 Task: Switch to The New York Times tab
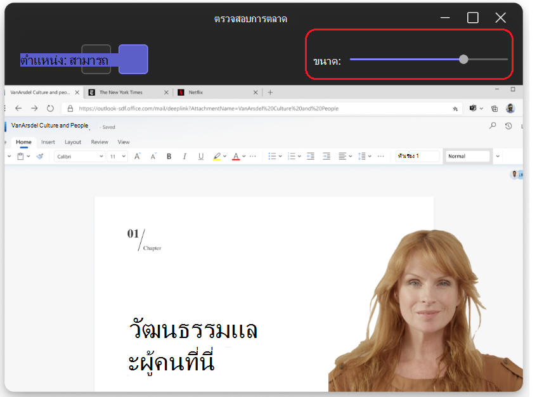coord(120,93)
